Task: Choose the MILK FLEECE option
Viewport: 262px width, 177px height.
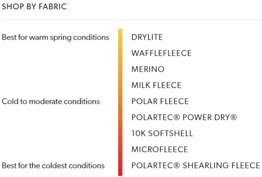Action: click(x=156, y=85)
